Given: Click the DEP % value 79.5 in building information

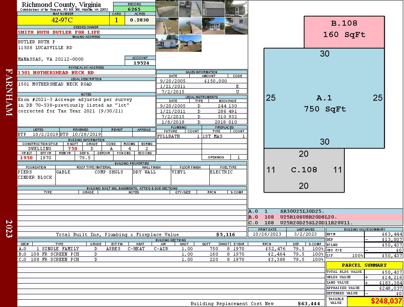Looking at the screenshot, I should pos(85,158).
